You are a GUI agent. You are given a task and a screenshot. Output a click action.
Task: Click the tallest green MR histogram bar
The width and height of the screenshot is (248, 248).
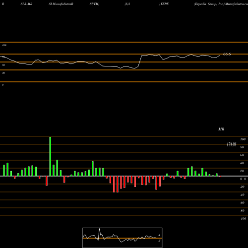tap(50, 156)
